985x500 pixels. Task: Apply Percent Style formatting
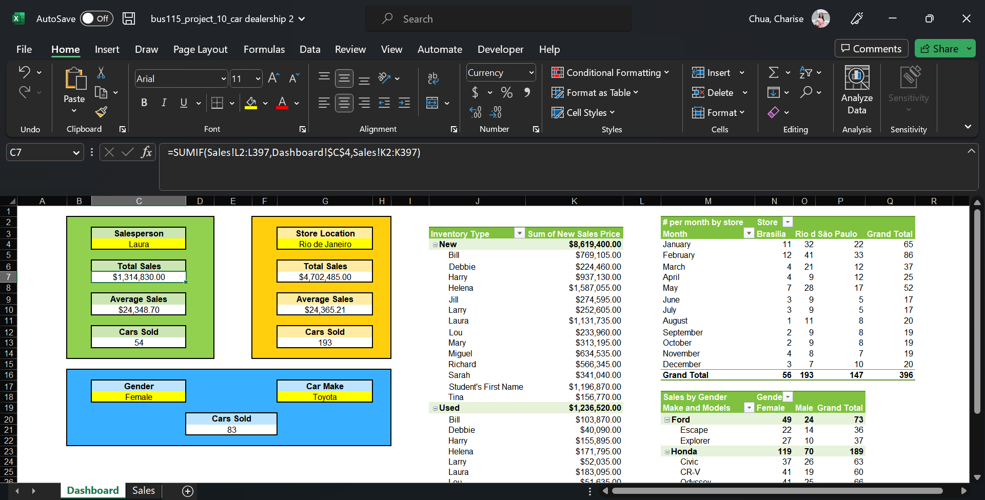[507, 92]
